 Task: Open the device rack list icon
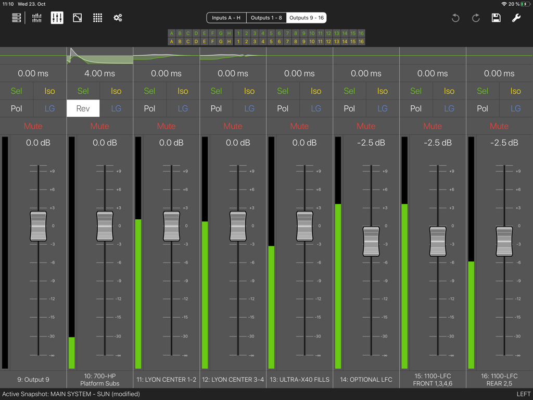click(x=16, y=17)
